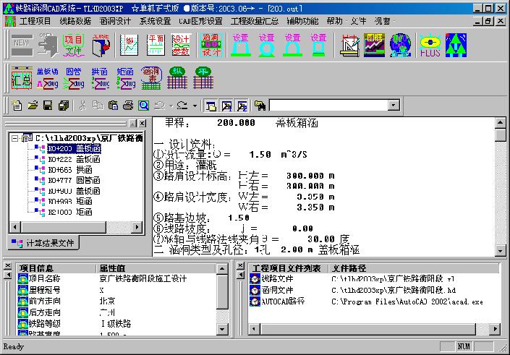Open the 工程项目 menu
Screen dimensions: 510x355
pyautogui.click(x=35, y=21)
